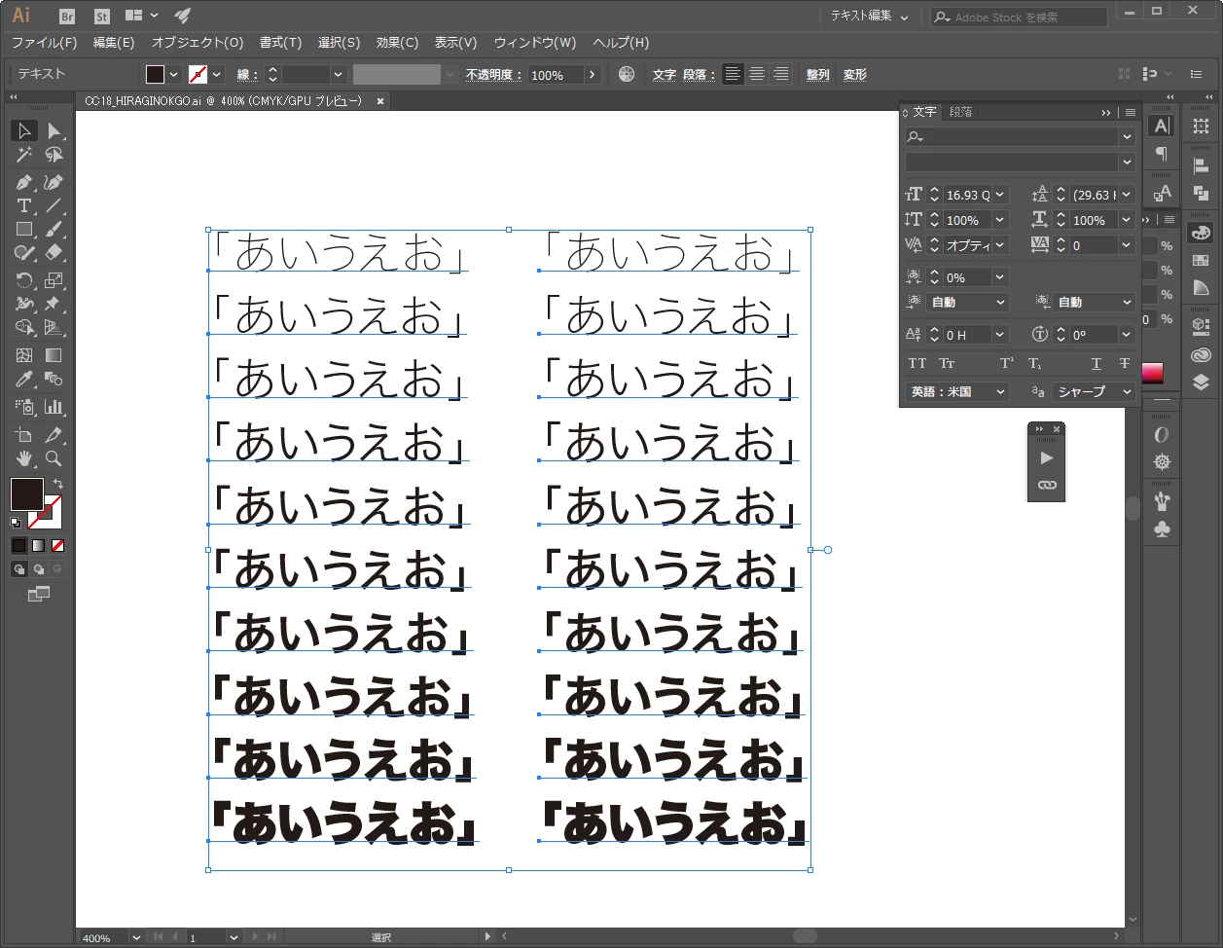The image size is (1223, 948).
Task: Activate the Zoom tool
Action: 54,457
